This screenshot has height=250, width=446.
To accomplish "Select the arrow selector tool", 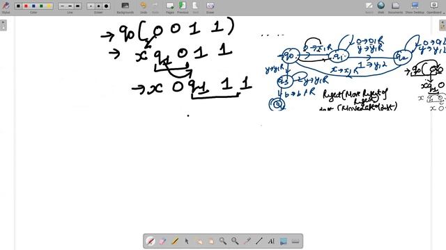I will pos(187,241).
